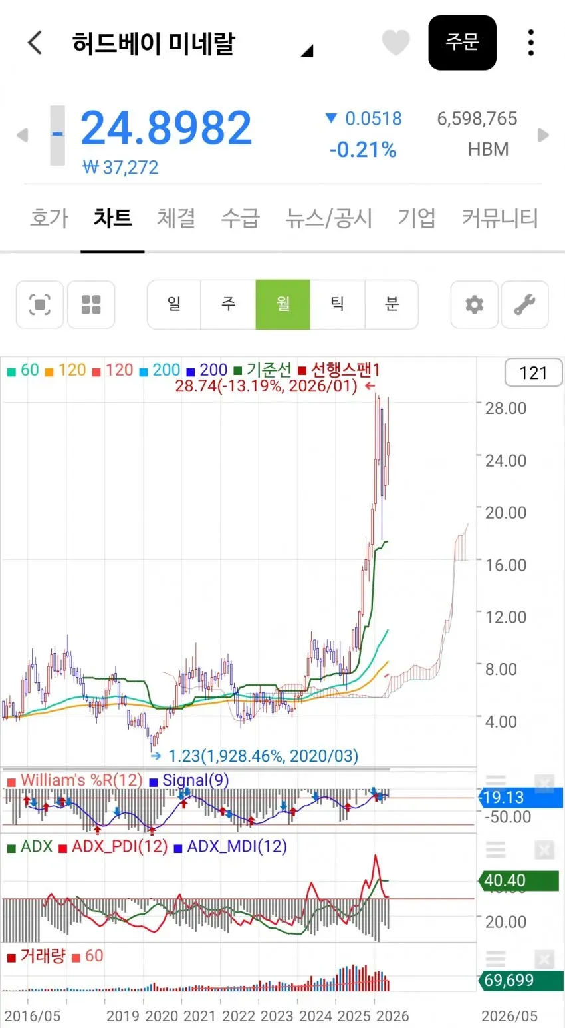Image resolution: width=565 pixels, height=1028 pixels.
Task: Expand the stock selector triangle beside 허드베이 미네랄
Action: [x=307, y=51]
